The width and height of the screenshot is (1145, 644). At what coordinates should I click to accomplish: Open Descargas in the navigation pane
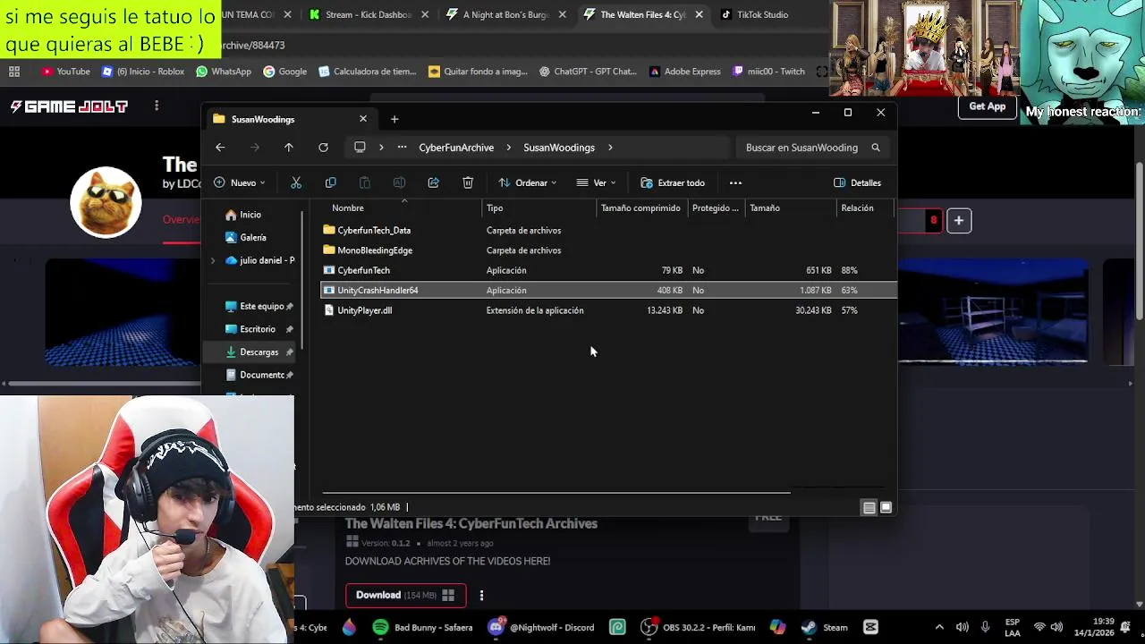(x=251, y=352)
